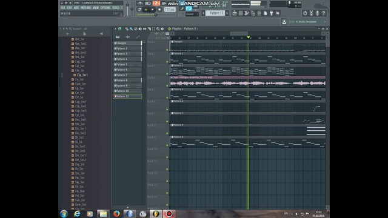Open Internet Explorer from the taskbar

coord(77,214)
